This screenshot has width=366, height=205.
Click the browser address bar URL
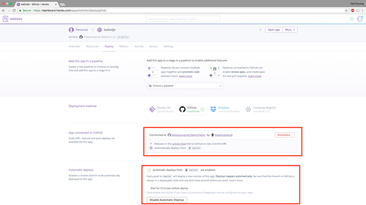pyautogui.click(x=69, y=11)
